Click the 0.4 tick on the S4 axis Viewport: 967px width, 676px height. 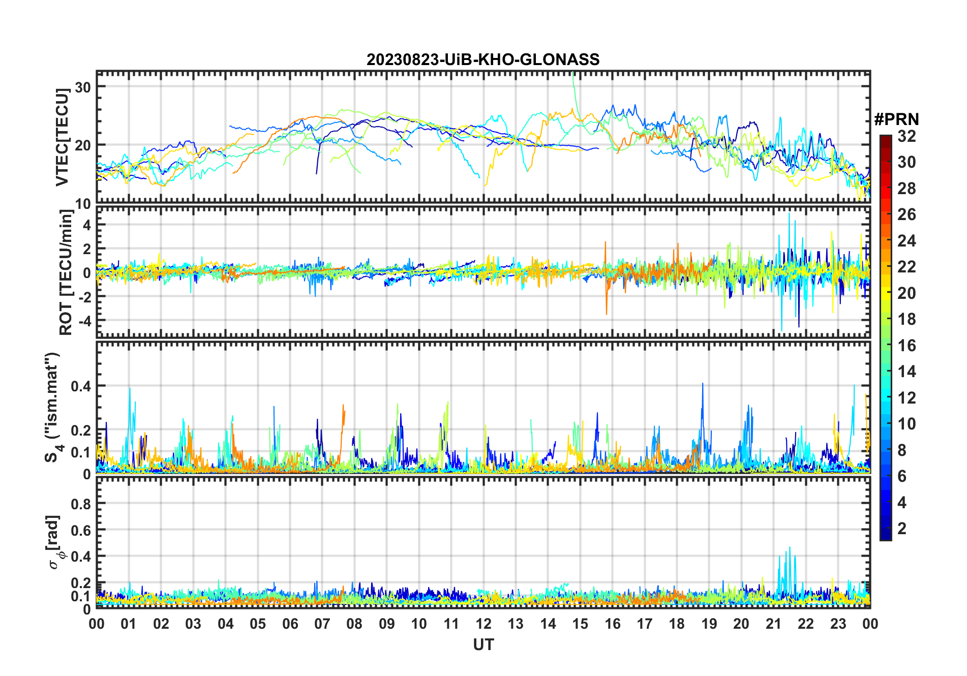point(81,386)
